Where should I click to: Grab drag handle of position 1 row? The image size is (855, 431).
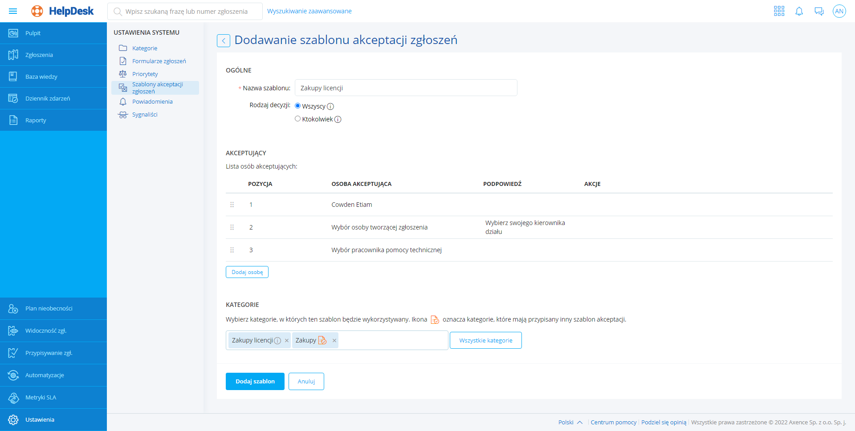tap(232, 205)
